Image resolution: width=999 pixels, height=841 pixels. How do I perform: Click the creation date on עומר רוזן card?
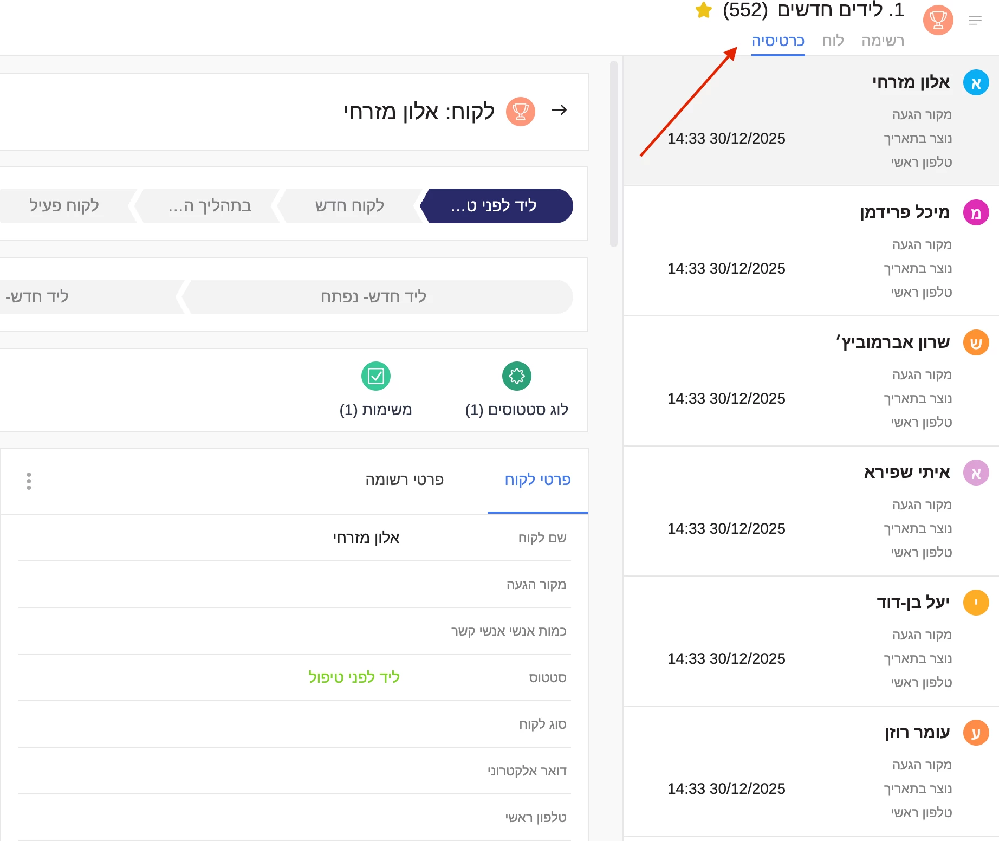tap(726, 789)
